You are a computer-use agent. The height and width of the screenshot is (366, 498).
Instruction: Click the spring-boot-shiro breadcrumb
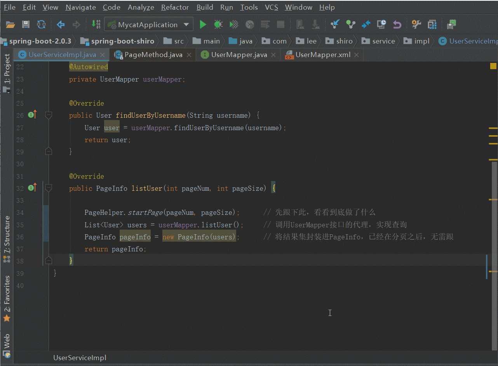118,41
